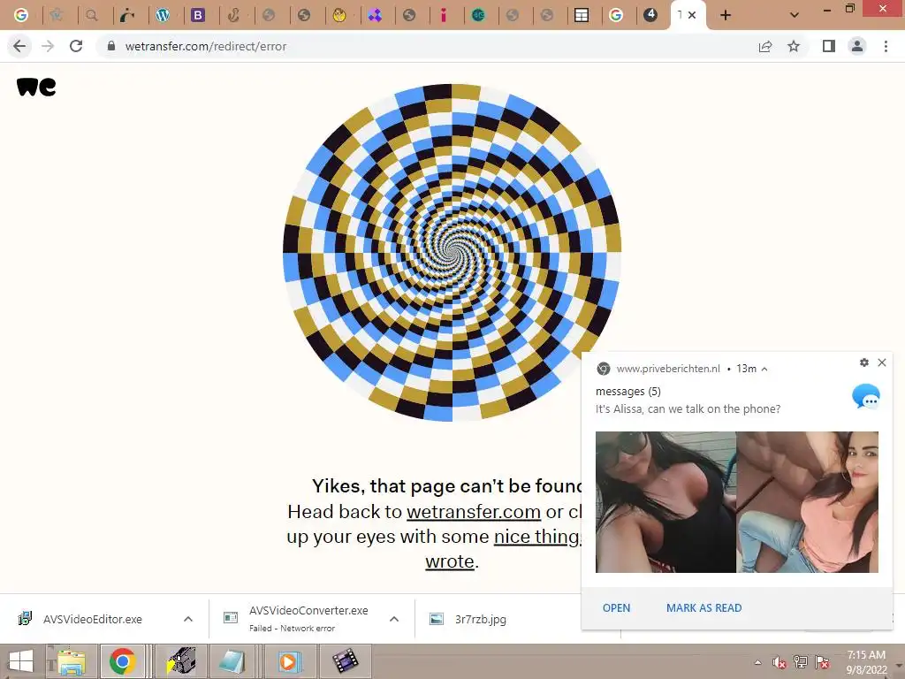The image size is (905, 679).
Task: Expand the tab search dropdown chevron
Action: [x=795, y=16]
